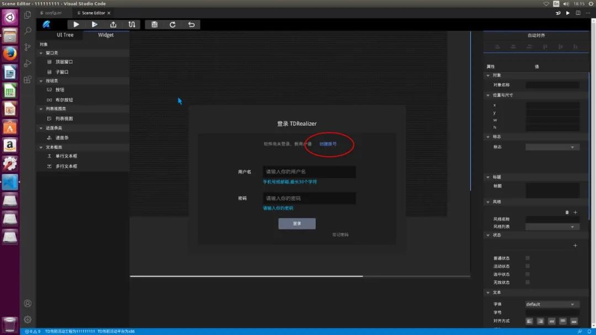Click the save icon in the toolbar

click(154, 24)
